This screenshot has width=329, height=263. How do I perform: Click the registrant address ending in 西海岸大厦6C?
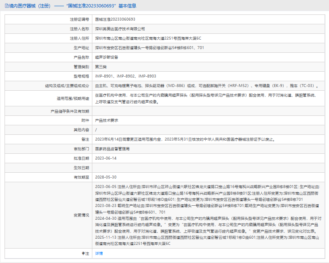(148, 38)
